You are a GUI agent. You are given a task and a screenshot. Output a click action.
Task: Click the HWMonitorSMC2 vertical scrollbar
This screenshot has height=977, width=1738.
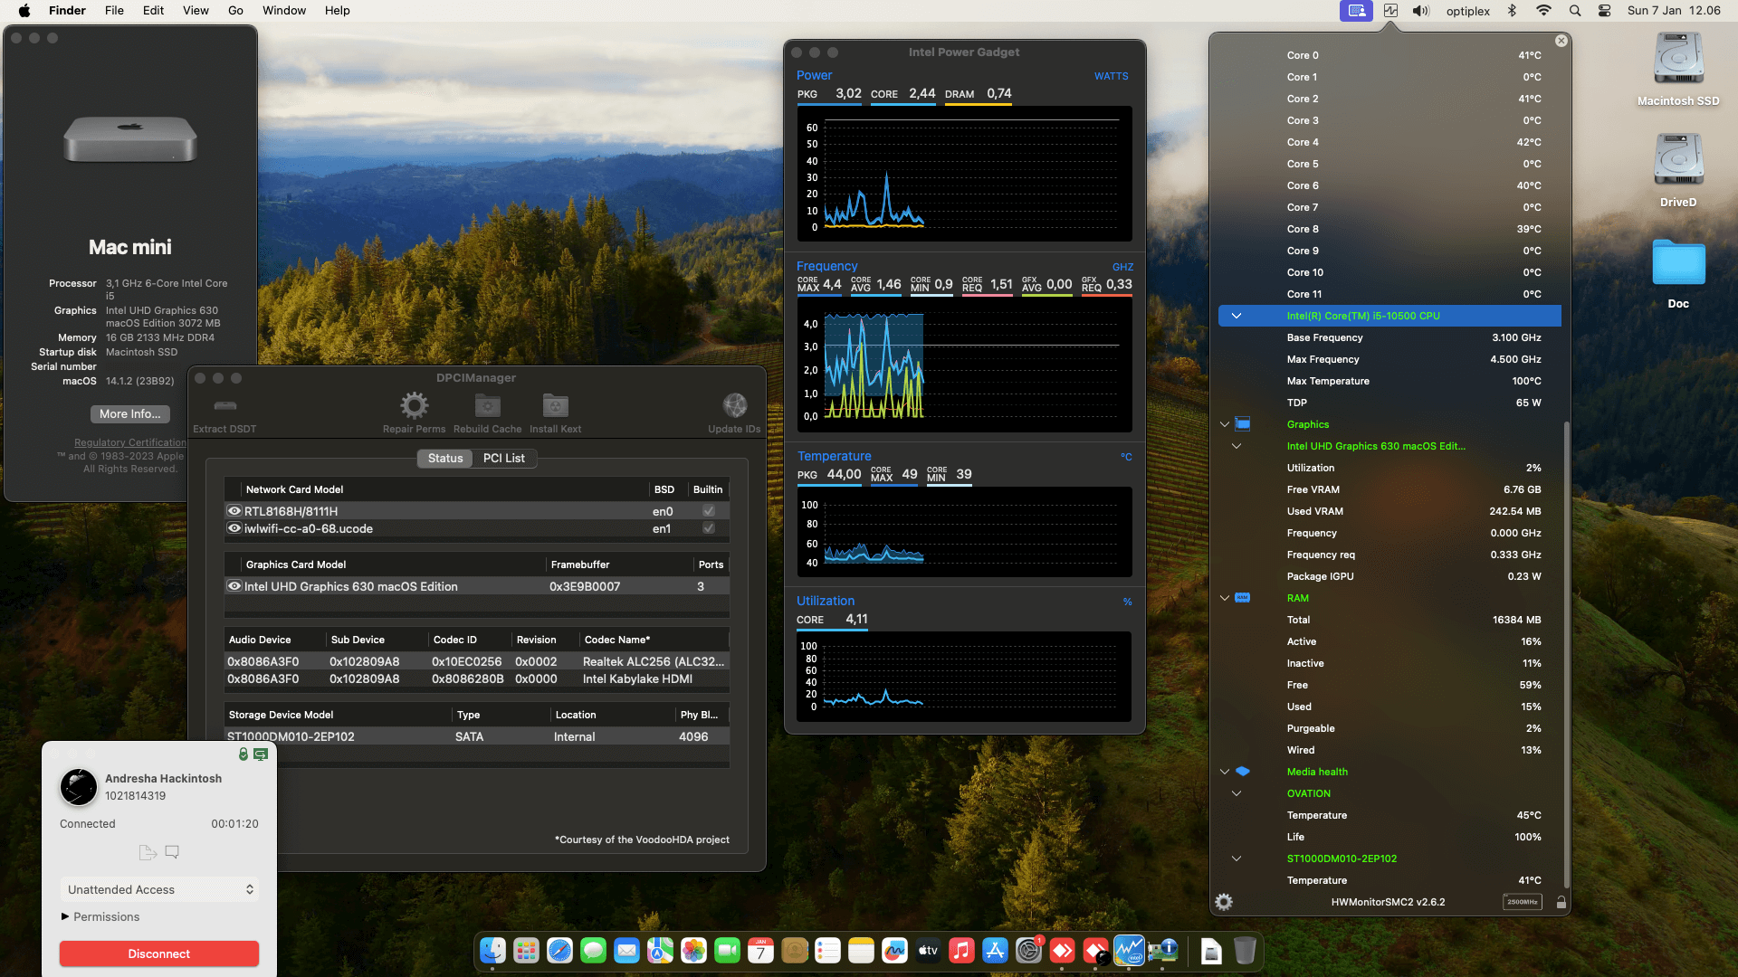pyautogui.click(x=1566, y=655)
